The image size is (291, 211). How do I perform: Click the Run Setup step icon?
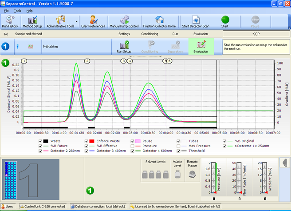124,46
